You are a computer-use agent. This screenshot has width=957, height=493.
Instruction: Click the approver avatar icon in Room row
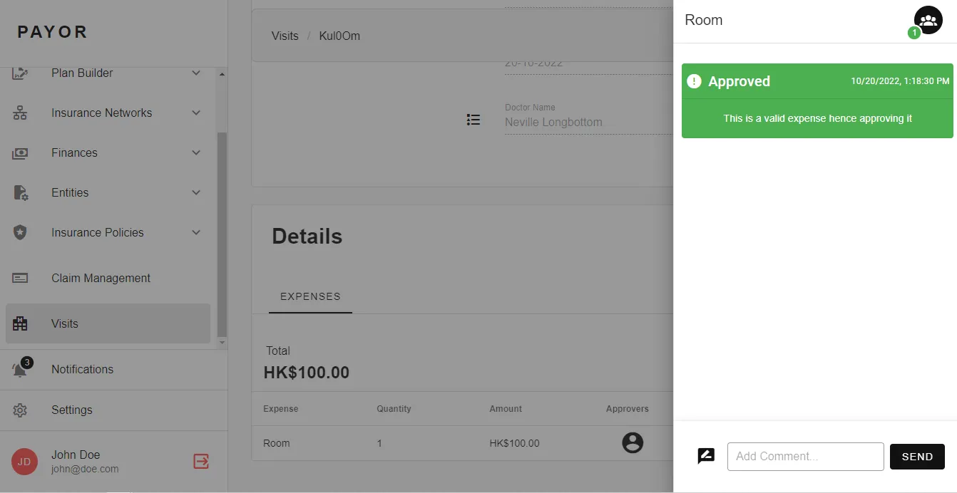tap(633, 442)
